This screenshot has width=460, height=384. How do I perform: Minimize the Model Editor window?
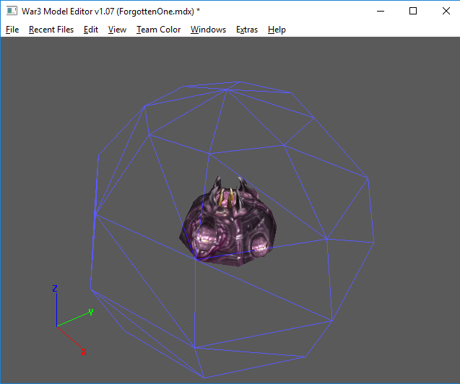(x=381, y=11)
